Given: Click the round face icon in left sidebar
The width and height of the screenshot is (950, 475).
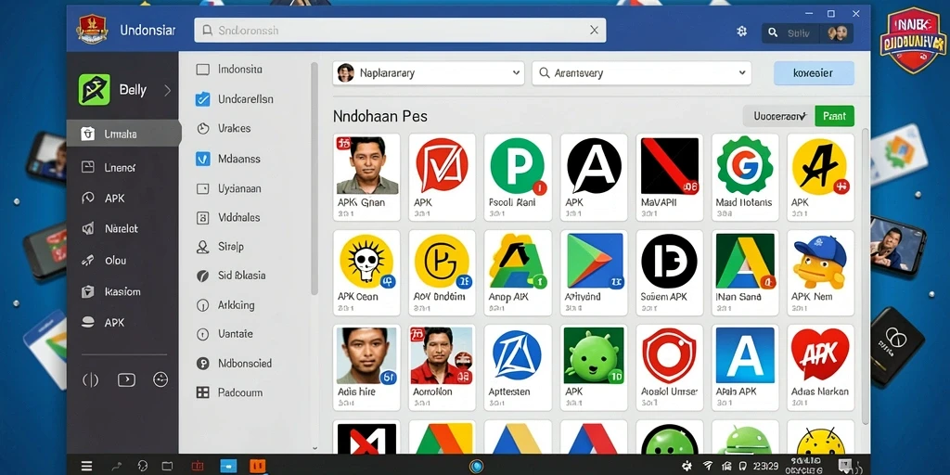Looking at the screenshot, I should coord(160,379).
